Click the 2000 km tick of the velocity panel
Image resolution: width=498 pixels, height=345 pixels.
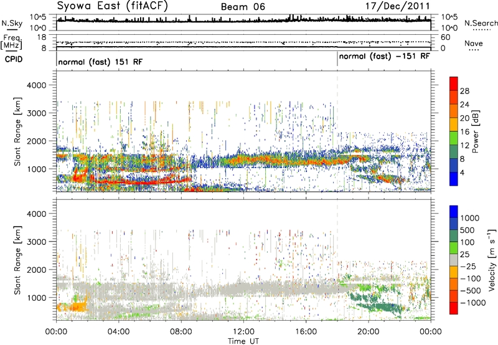[x=36, y=270]
